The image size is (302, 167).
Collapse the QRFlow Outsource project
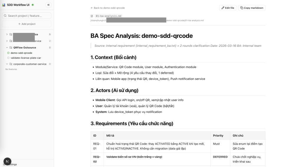7,47
